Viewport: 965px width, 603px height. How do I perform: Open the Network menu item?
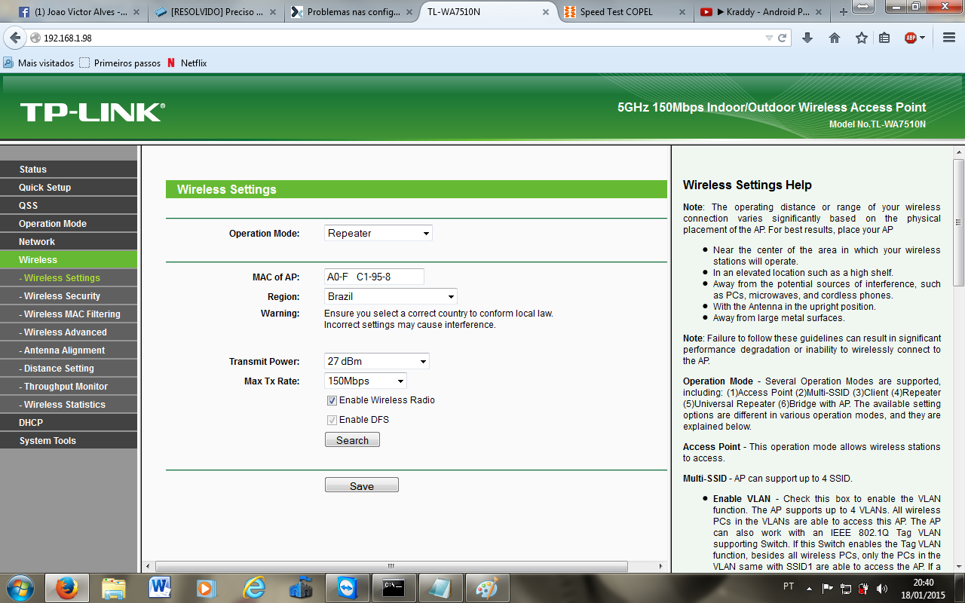coord(69,242)
